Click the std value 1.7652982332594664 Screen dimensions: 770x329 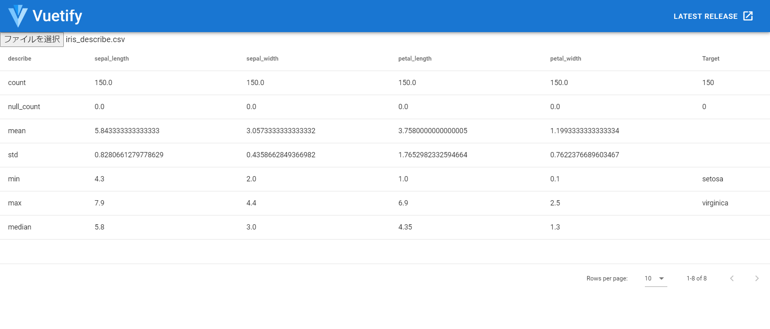tap(433, 155)
